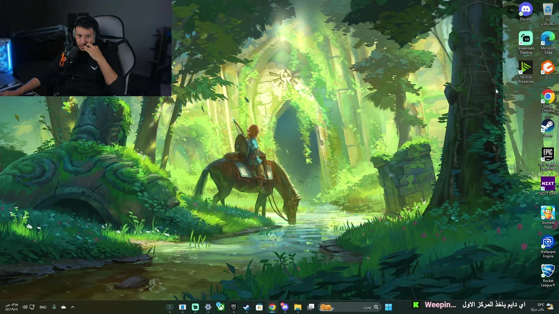Switch to Chrome on the taskbar
Screen dimensions: 559x314
pos(272,307)
